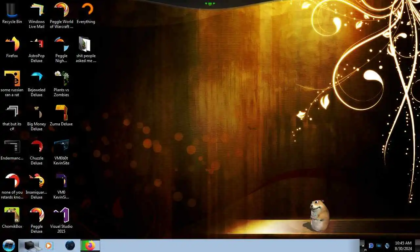This screenshot has height=252, width=420.
Task: Select the 'people asked me' folder icon
Action: (x=86, y=50)
